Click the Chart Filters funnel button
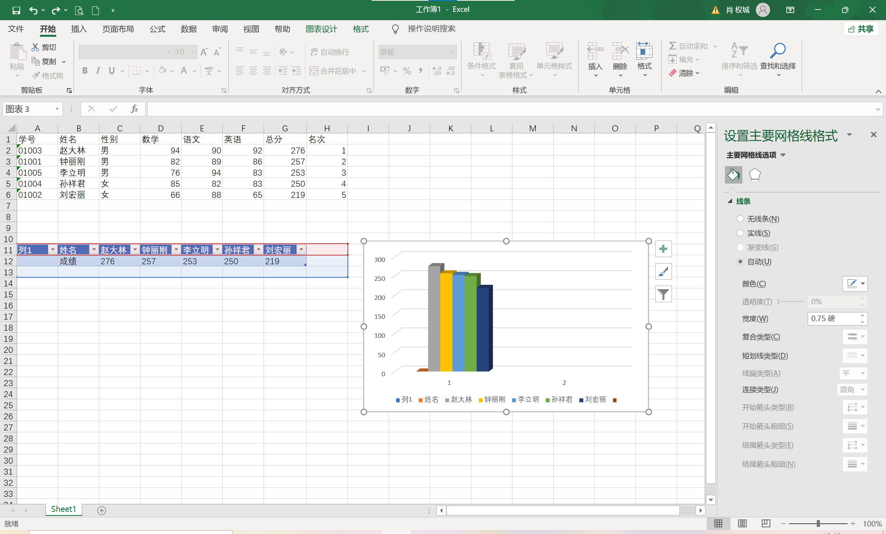The width and height of the screenshot is (886, 534). 663,294
